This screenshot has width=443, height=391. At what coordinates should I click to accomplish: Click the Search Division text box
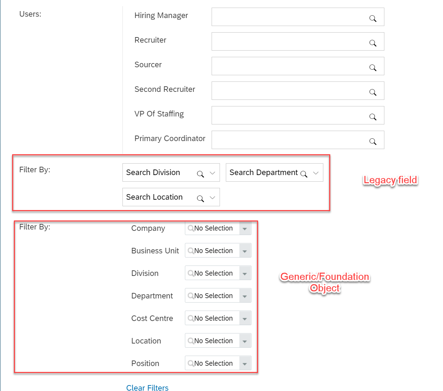tap(171, 173)
